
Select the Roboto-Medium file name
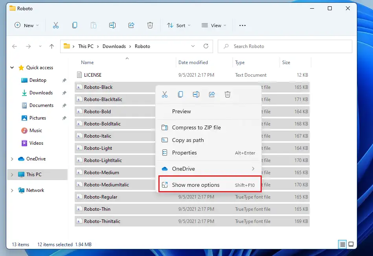[x=101, y=173]
